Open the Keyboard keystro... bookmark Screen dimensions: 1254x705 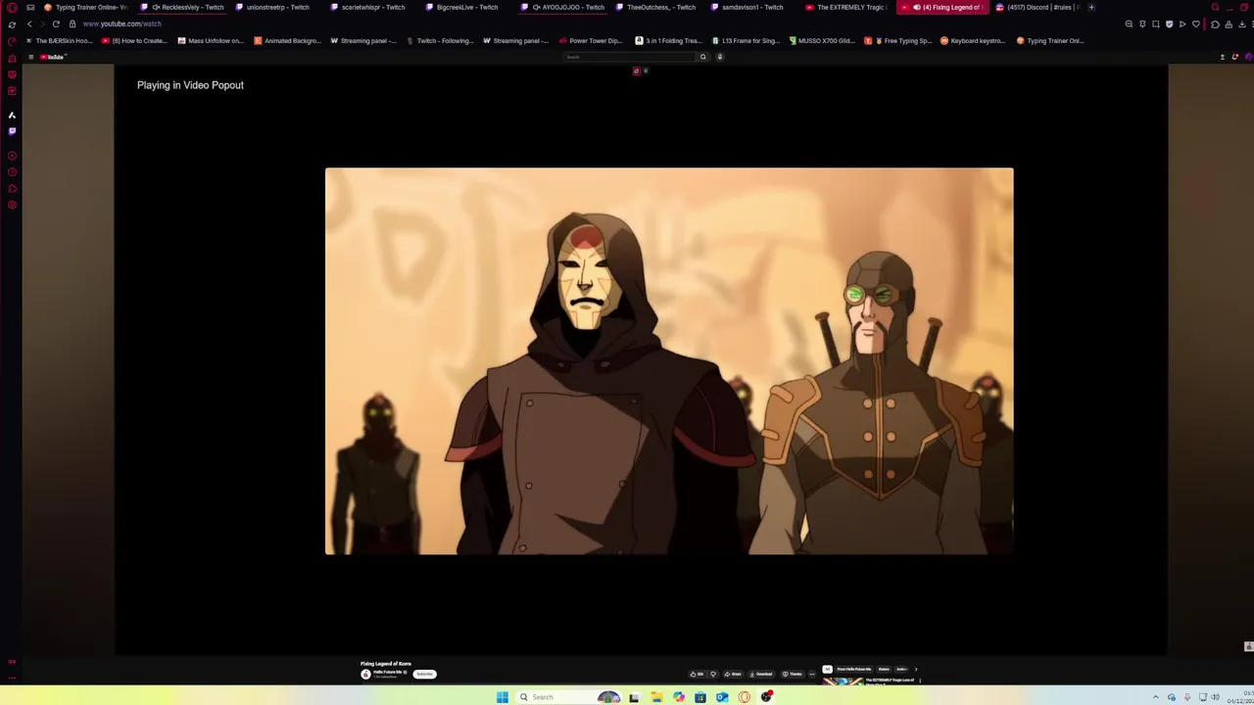pos(973,41)
